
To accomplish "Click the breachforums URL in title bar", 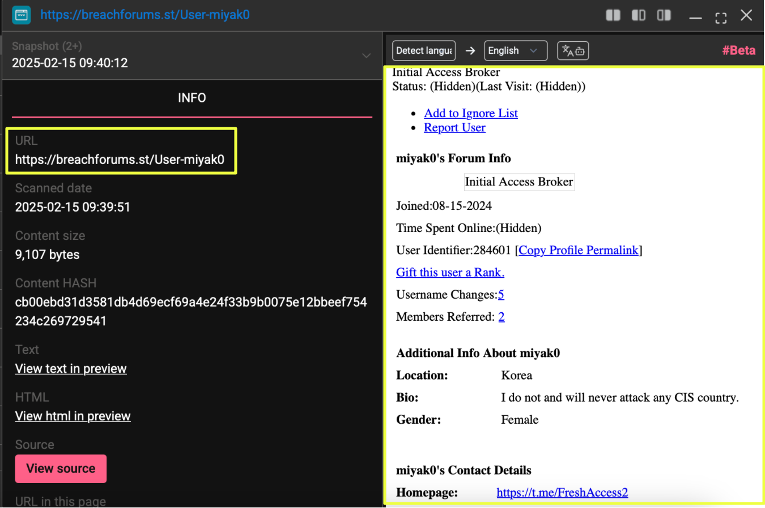I will tap(145, 15).
